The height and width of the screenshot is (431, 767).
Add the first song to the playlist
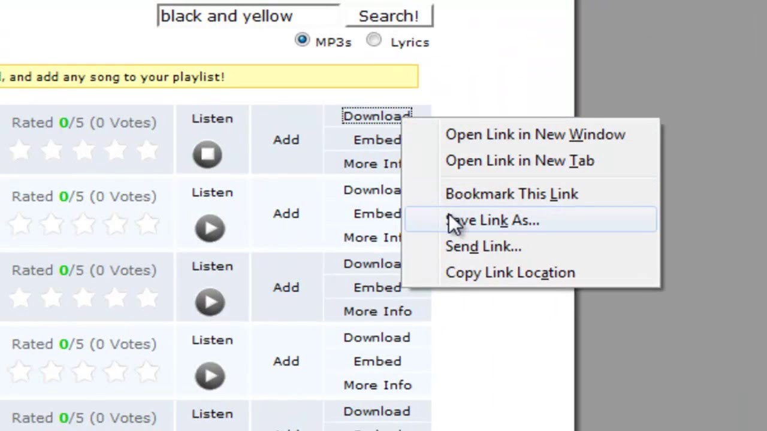point(286,139)
